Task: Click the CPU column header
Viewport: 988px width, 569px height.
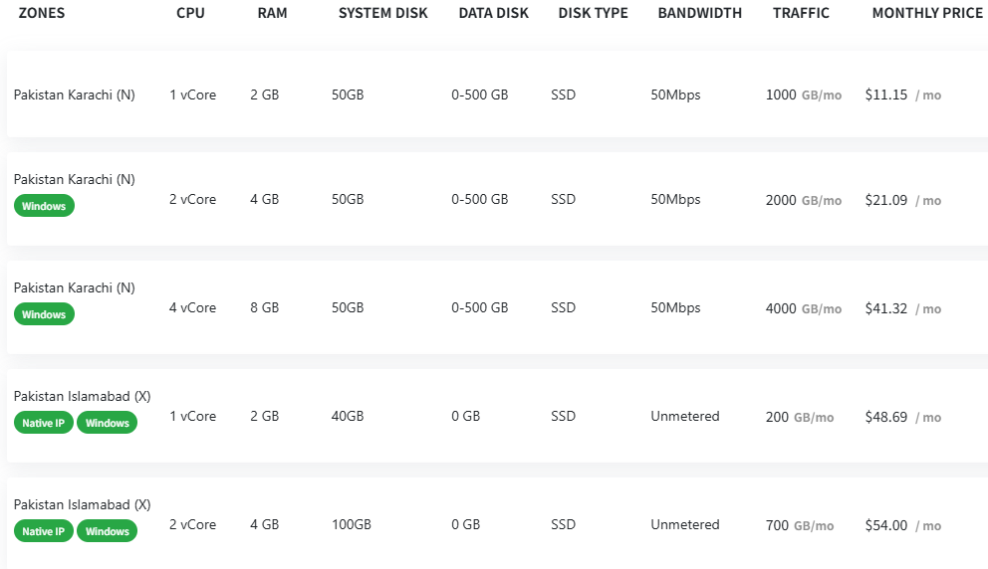Action: (190, 13)
